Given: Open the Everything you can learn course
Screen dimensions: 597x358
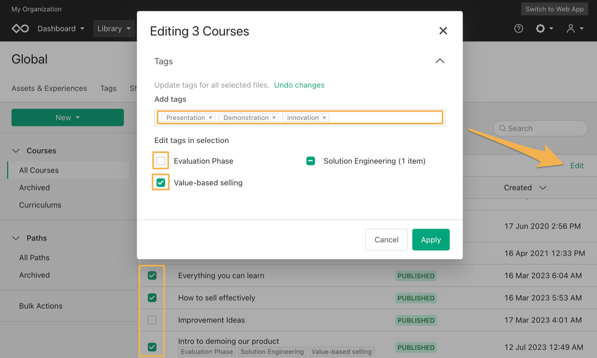Looking at the screenshot, I should 221,275.
